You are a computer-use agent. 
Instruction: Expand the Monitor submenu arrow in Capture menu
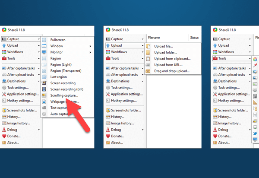[90, 52]
